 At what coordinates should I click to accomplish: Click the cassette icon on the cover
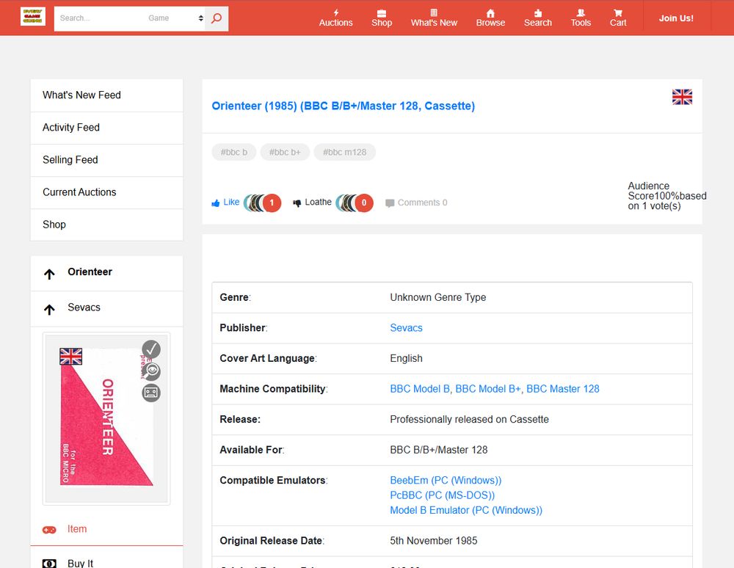point(151,393)
